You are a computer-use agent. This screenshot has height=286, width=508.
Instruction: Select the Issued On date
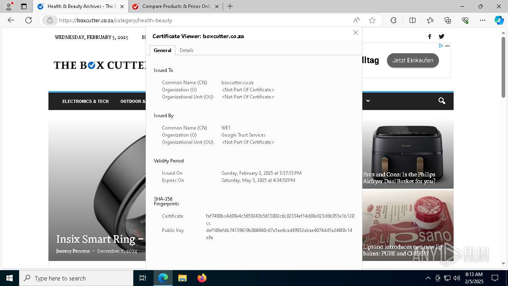(262, 173)
